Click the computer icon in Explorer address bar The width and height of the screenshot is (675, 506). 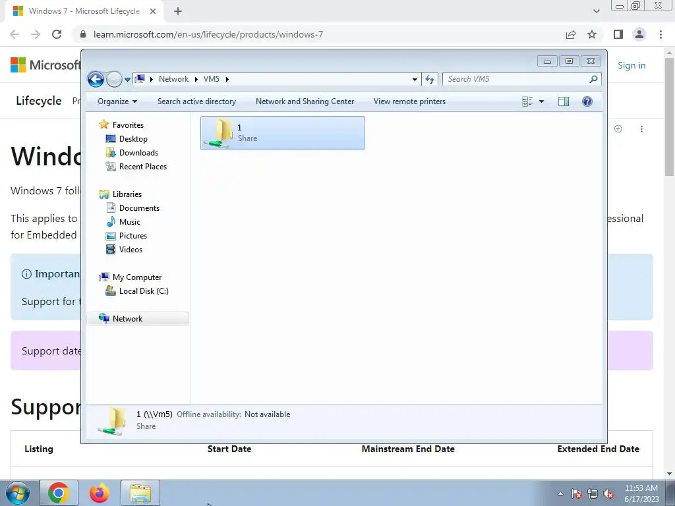click(140, 79)
